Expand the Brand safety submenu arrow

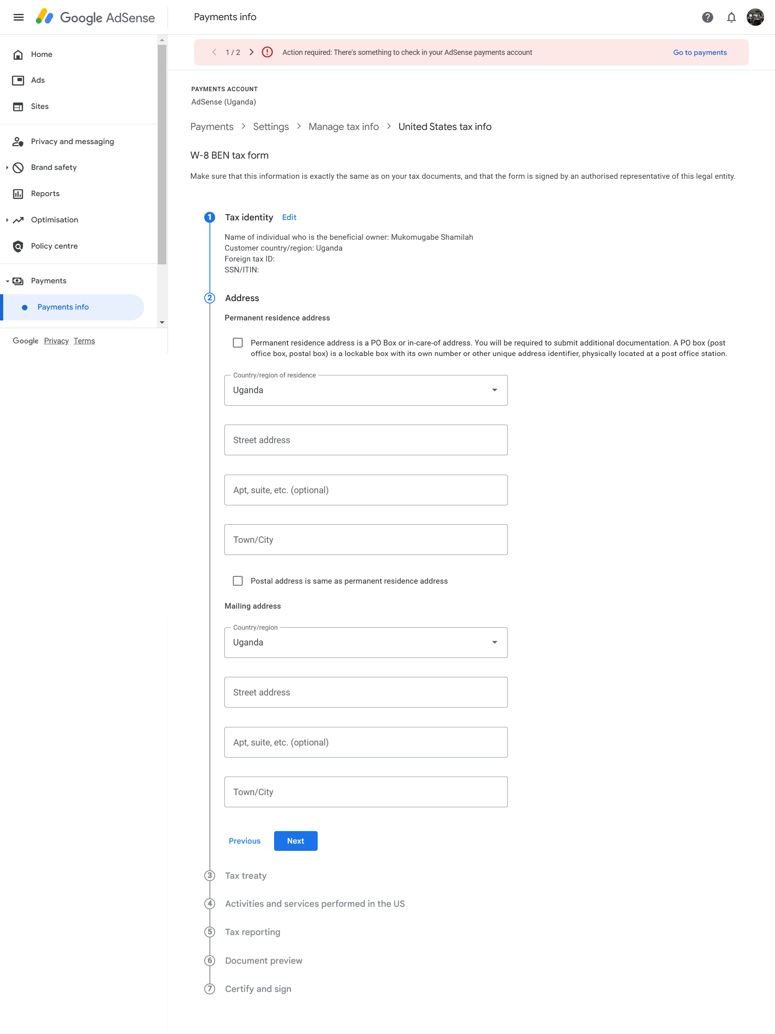(7, 167)
